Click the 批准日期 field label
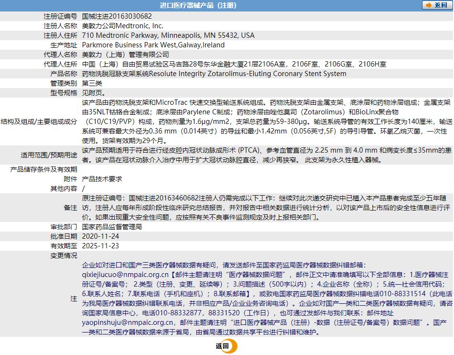Viewport: 454px width, 355px height. point(64,236)
